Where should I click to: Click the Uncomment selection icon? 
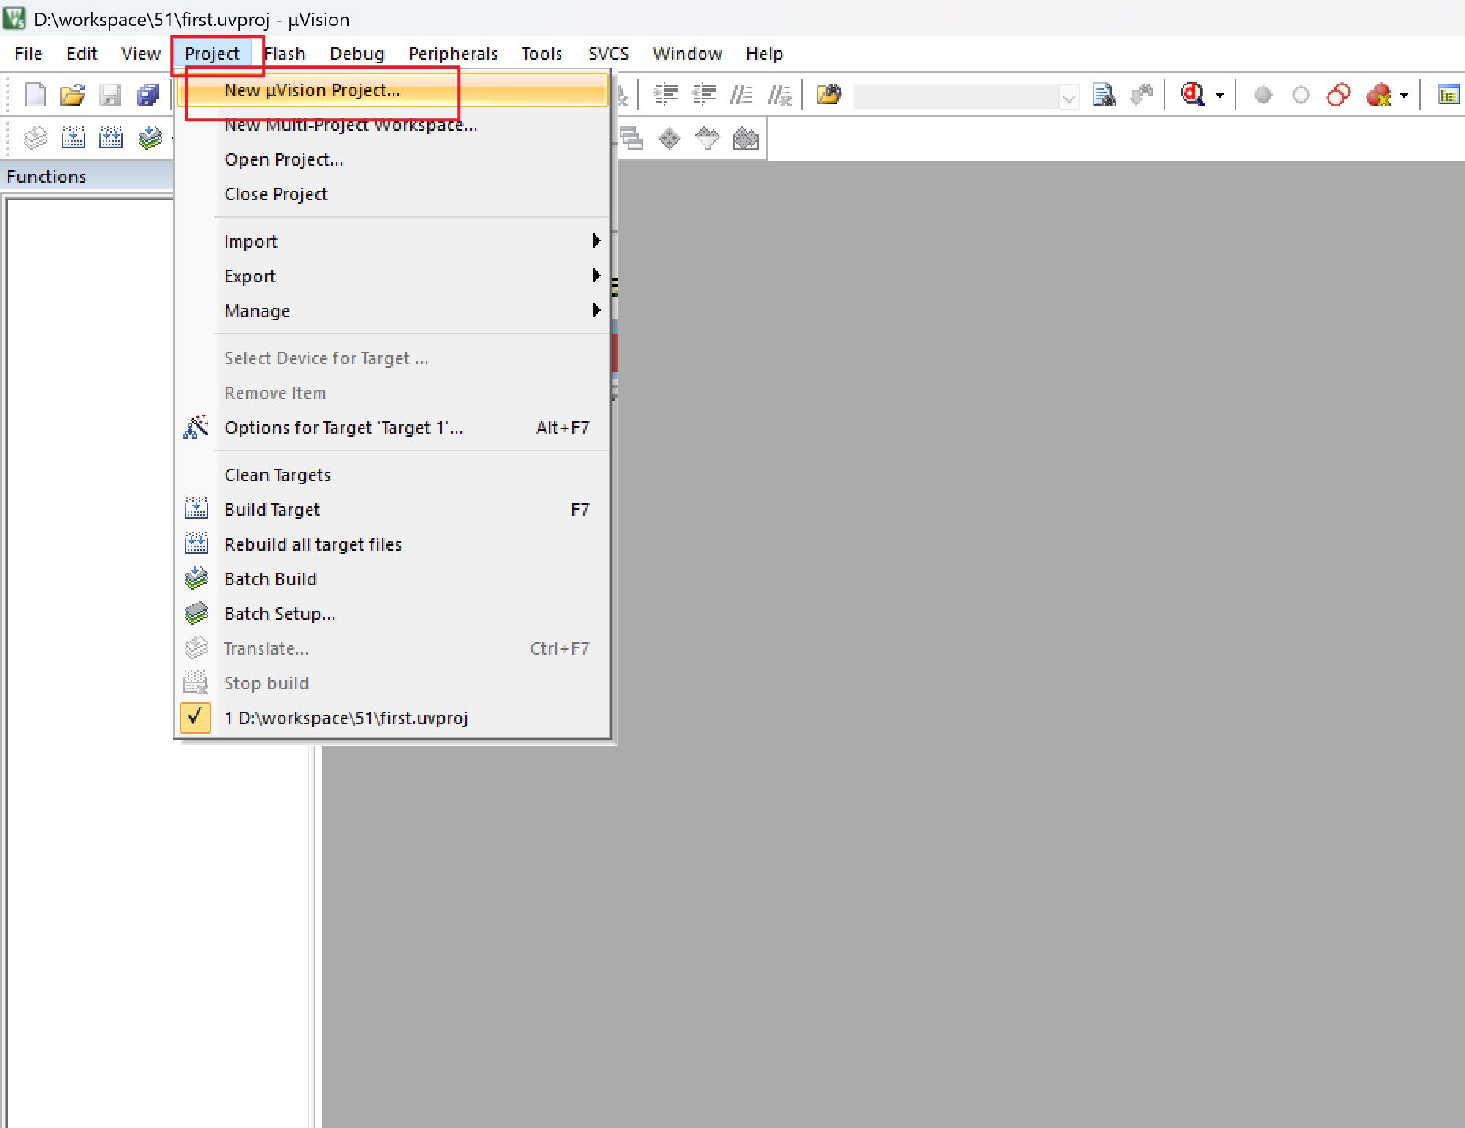click(x=780, y=95)
